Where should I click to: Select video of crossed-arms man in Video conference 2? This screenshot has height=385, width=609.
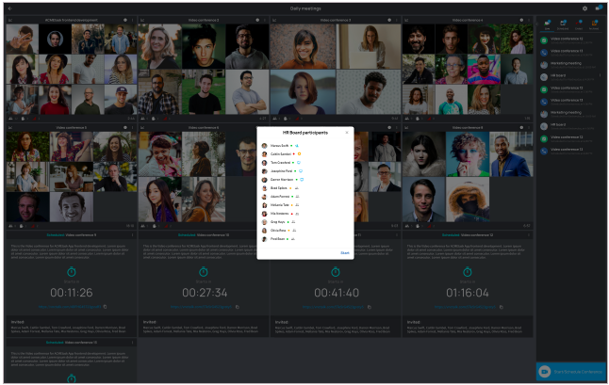click(247, 92)
